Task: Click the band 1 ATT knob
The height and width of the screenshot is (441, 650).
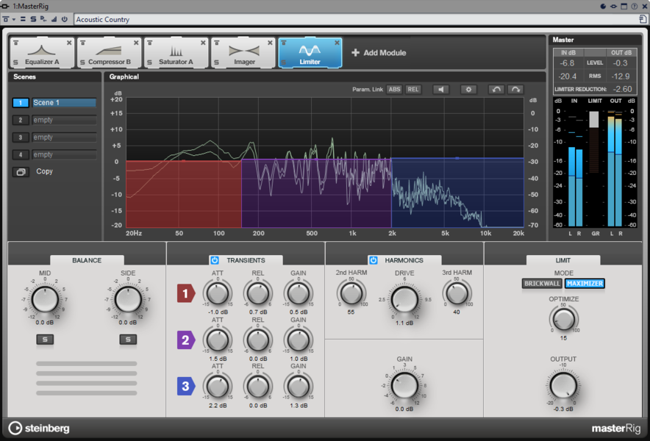Action: tap(217, 293)
